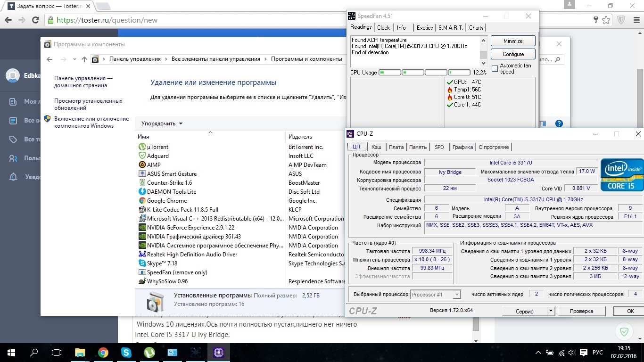Open Просмотр установленных обновлений link
The width and height of the screenshot is (644, 362).
point(88,104)
